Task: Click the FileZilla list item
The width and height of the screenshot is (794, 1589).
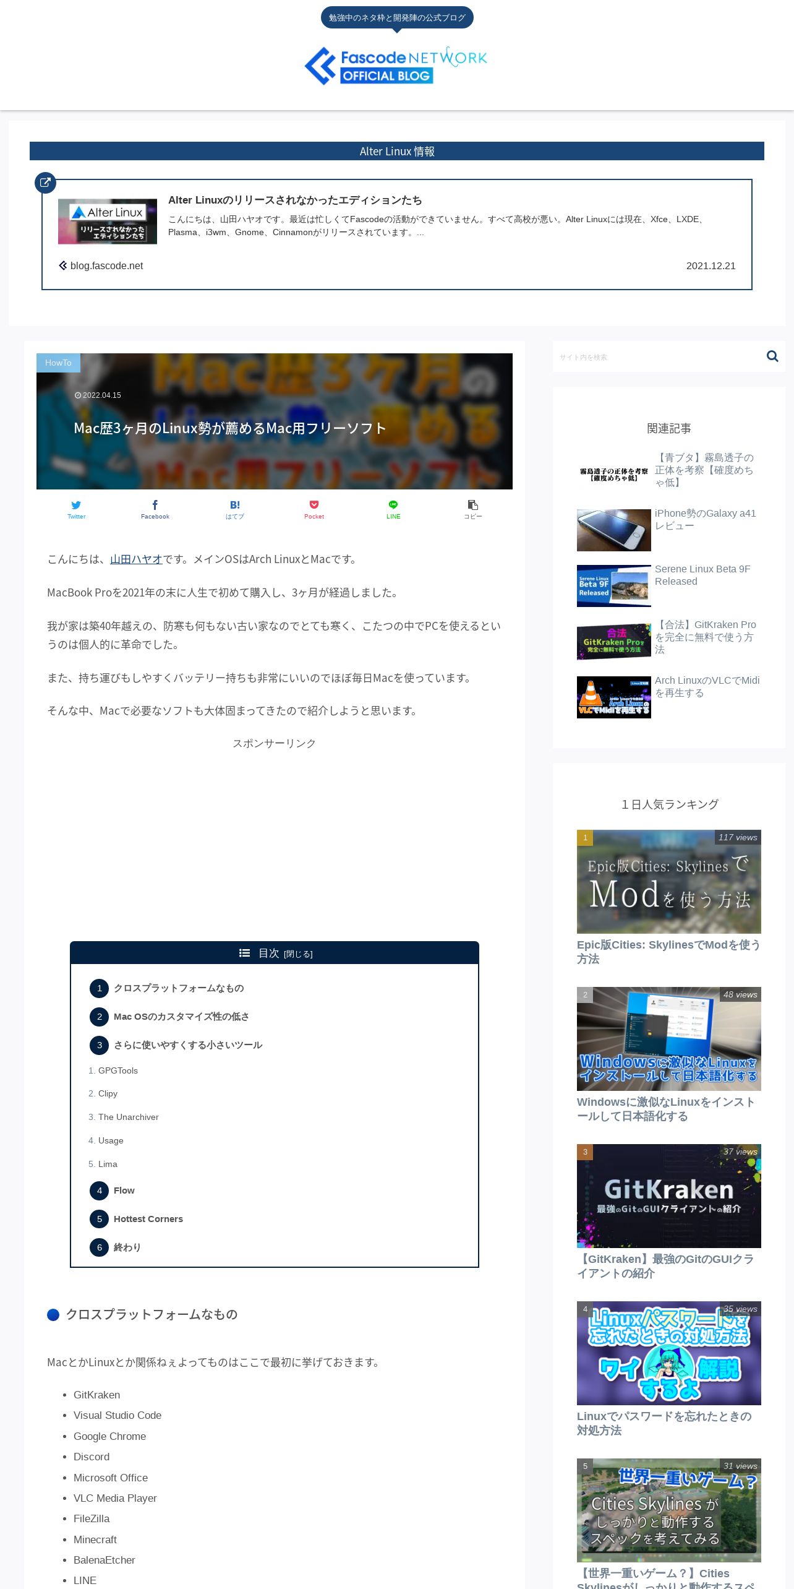Action: pyautogui.click(x=92, y=1518)
